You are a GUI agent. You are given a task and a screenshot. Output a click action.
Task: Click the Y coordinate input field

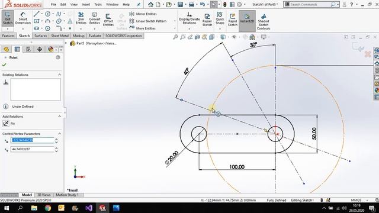click(33, 149)
